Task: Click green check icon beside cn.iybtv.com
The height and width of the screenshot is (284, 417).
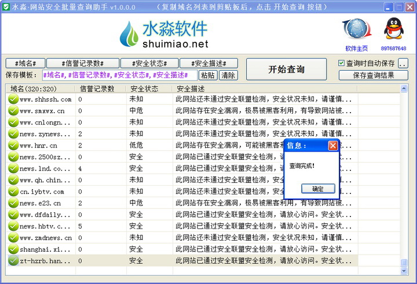Action: 13,191
